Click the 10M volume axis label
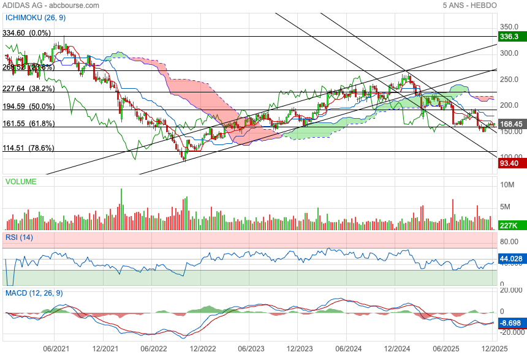The image size is (527, 355). pyautogui.click(x=507, y=185)
